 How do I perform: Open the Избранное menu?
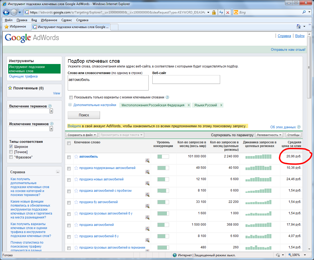tap(49, 20)
